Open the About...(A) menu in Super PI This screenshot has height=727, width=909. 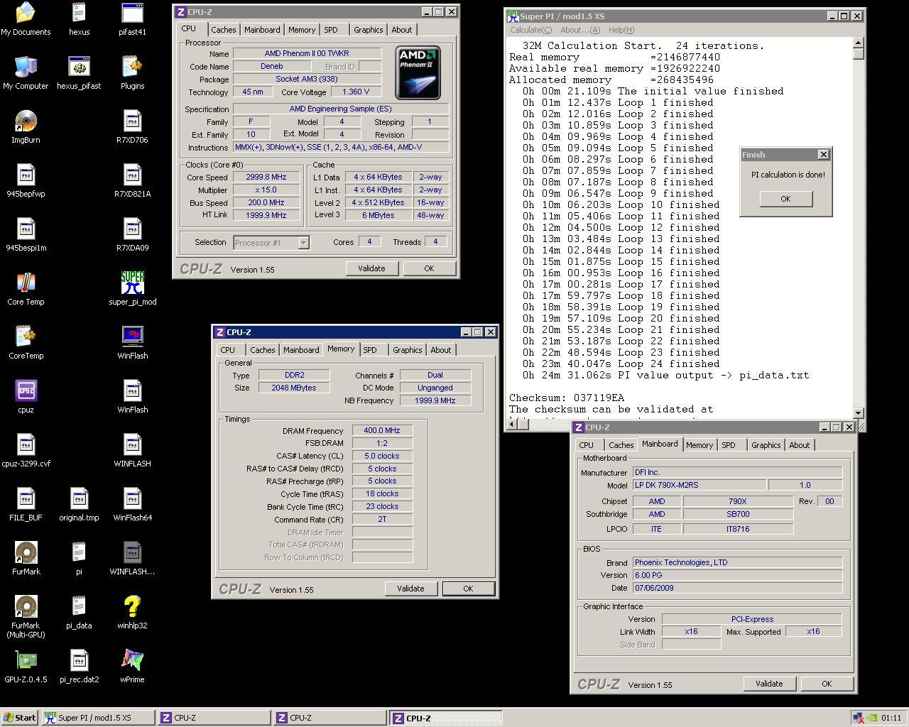coord(580,30)
